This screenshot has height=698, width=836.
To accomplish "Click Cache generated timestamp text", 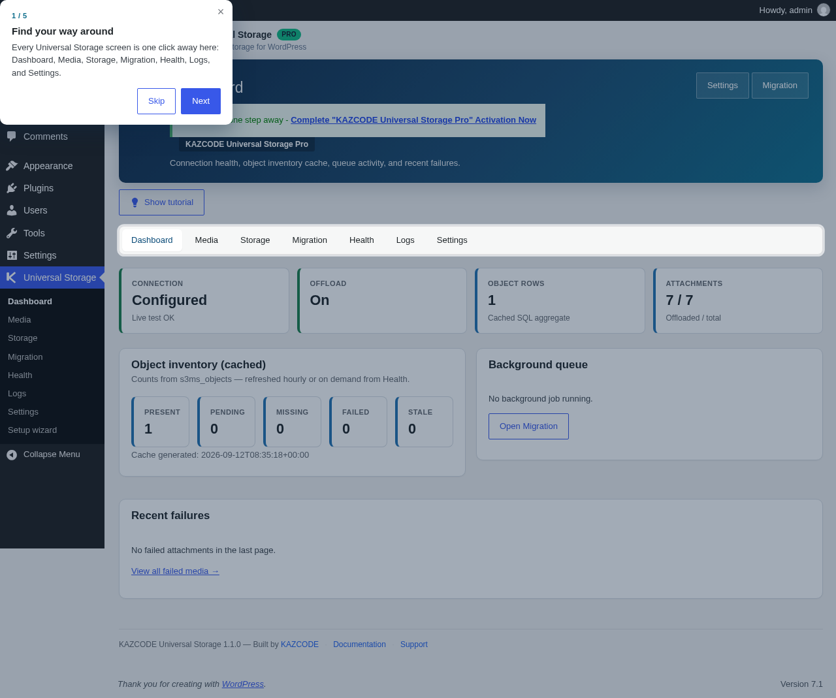I will click(x=220, y=455).
